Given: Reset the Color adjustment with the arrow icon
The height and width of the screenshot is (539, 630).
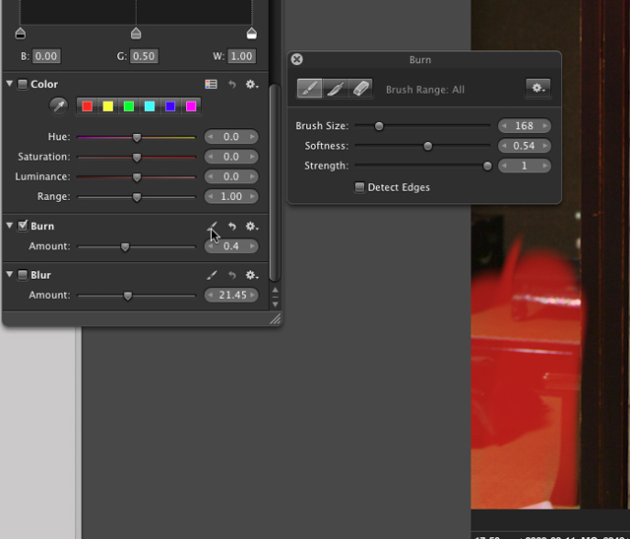Looking at the screenshot, I should click(x=232, y=85).
